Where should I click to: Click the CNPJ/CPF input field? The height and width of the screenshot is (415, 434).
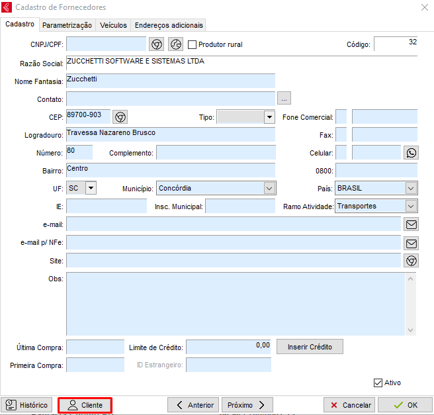coord(107,44)
